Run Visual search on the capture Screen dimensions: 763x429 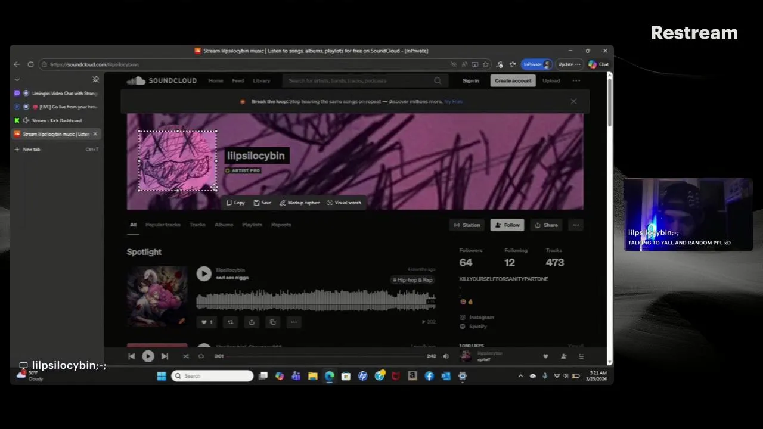coord(344,203)
